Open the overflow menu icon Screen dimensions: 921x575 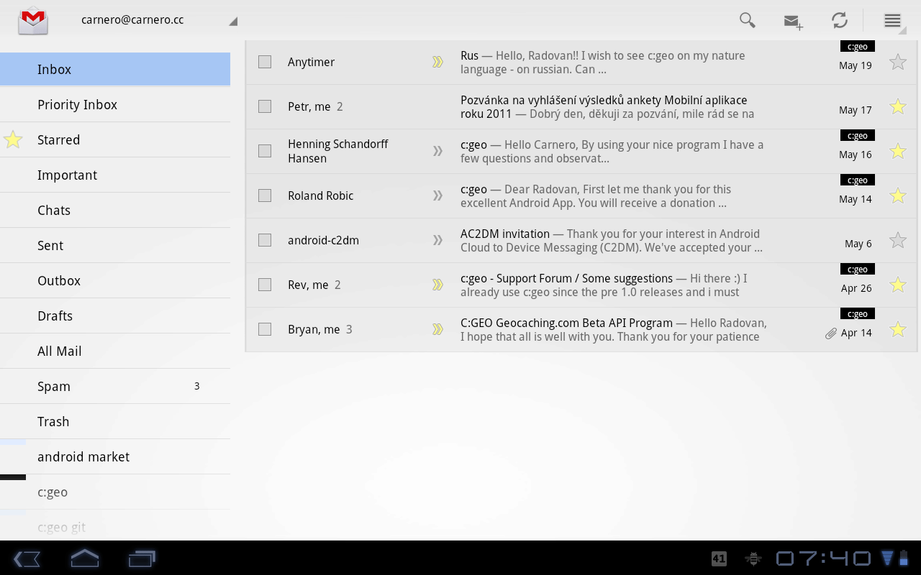pyautogui.click(x=892, y=20)
